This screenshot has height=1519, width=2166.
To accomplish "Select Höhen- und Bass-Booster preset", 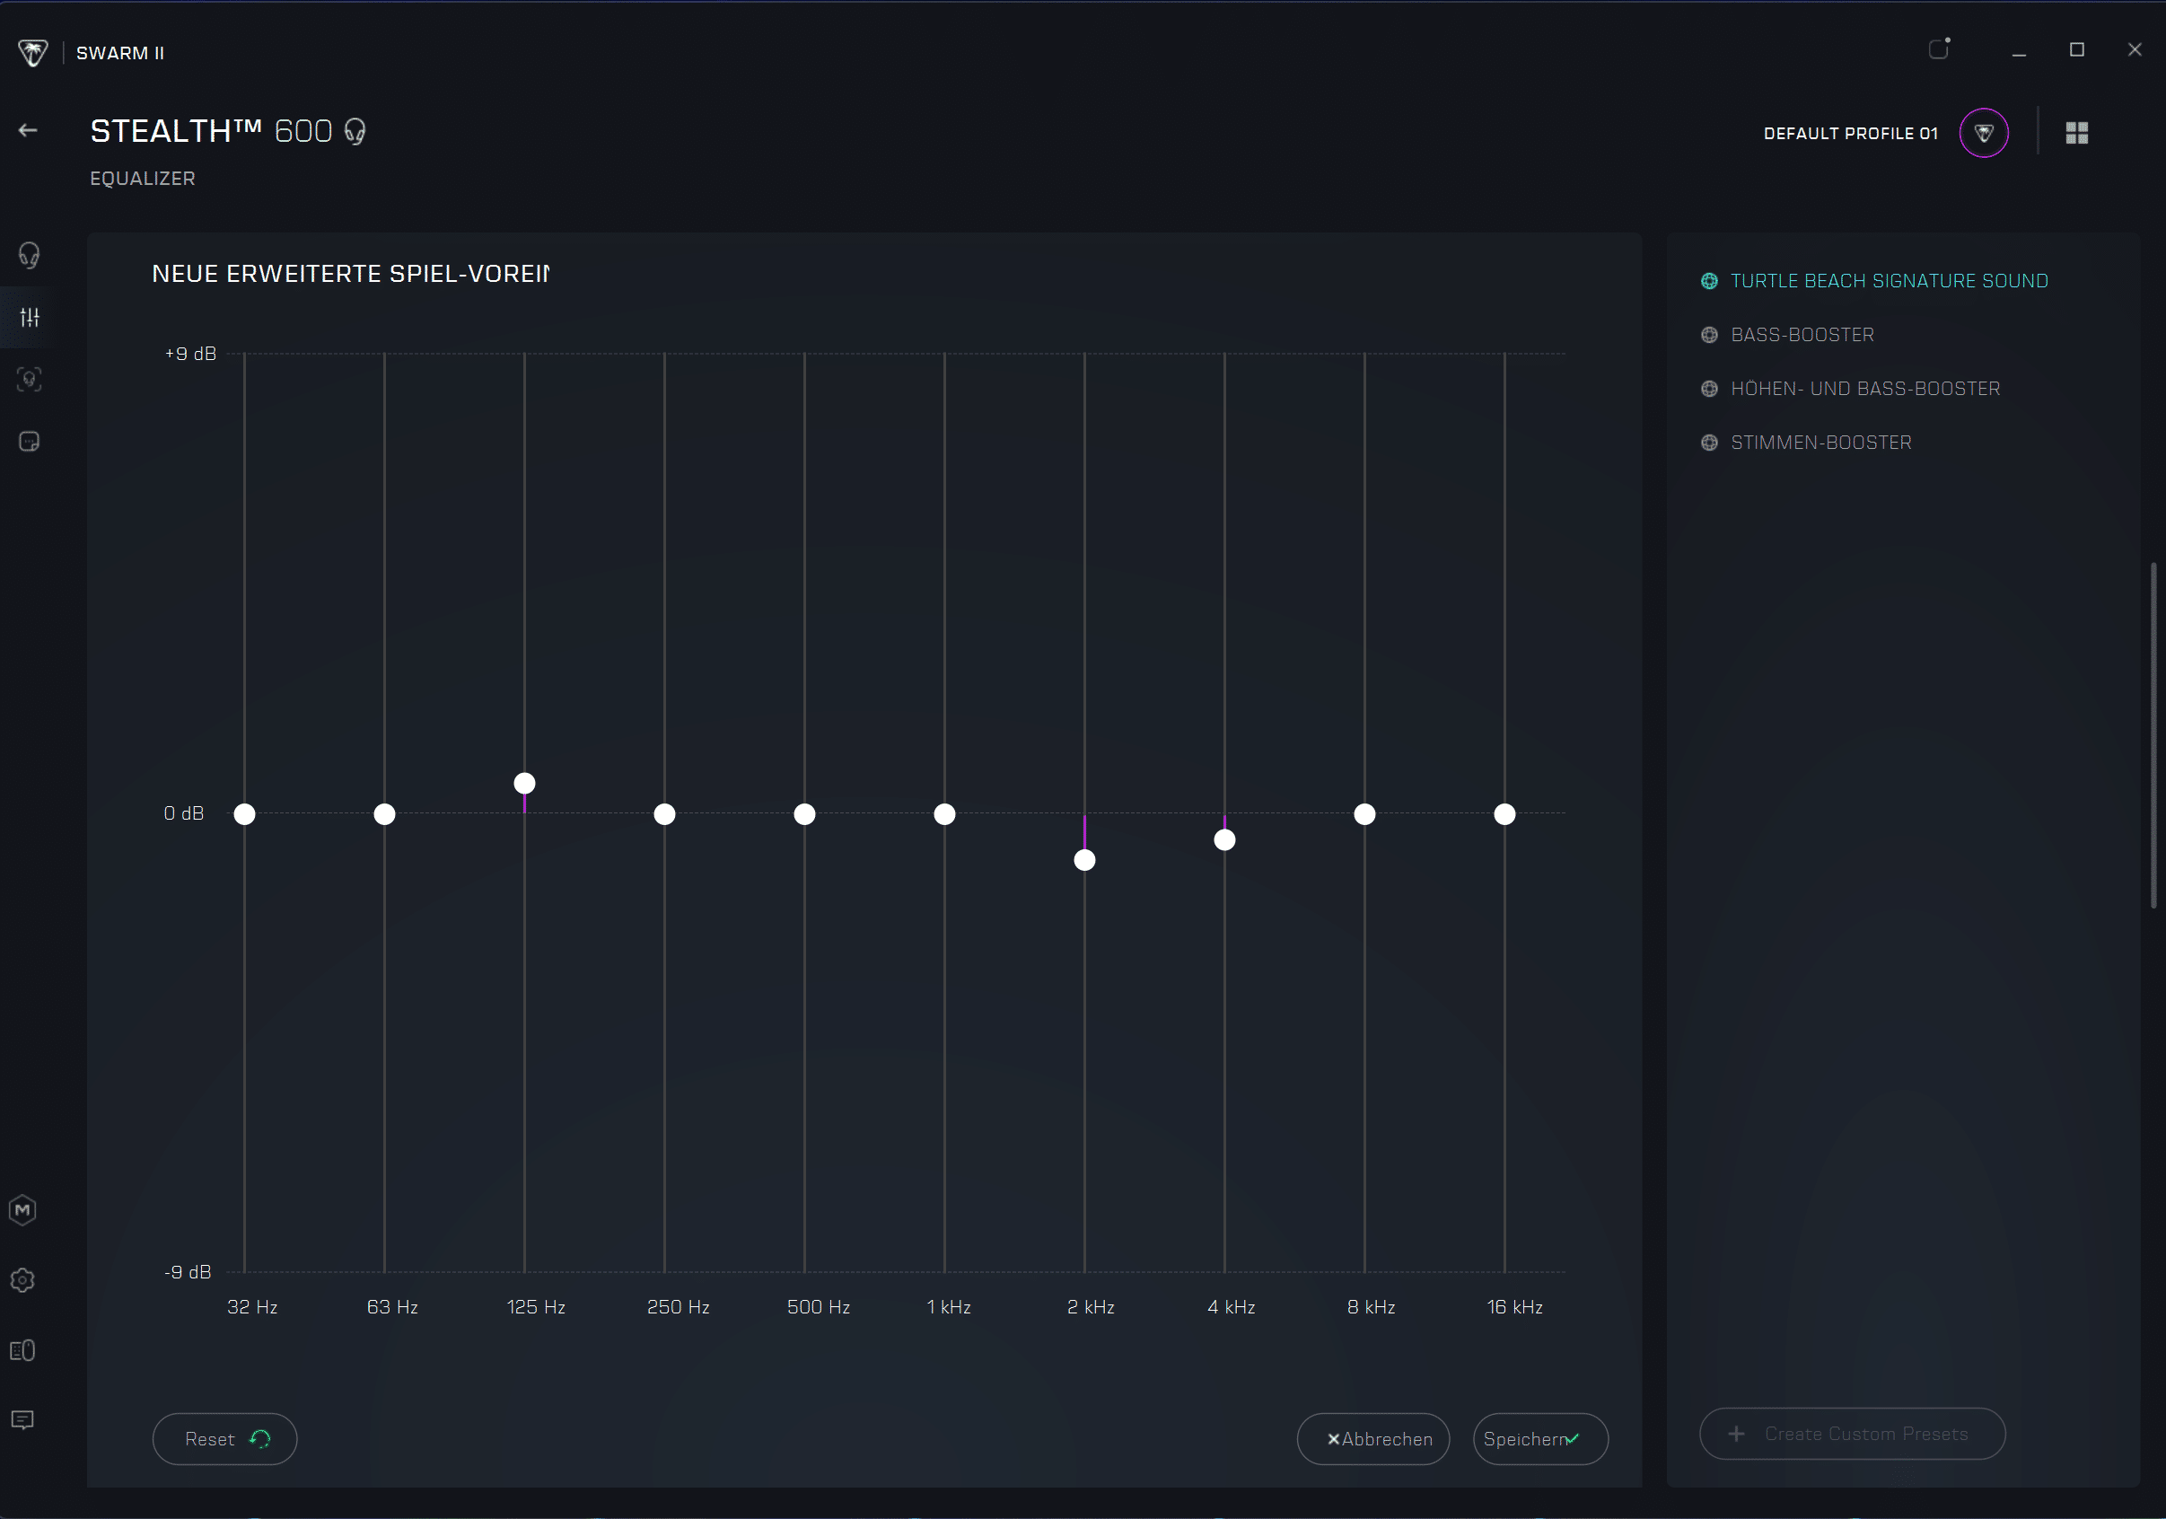I will (1864, 389).
